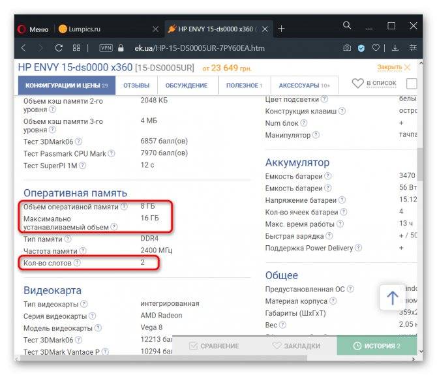
Task: Open the HP ENVY 15-ds0000 x360 title link
Action: click(75, 68)
